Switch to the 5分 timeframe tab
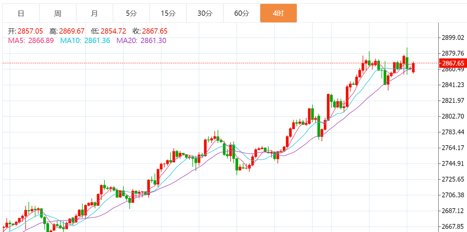The width and height of the screenshot is (467, 232). [131, 13]
